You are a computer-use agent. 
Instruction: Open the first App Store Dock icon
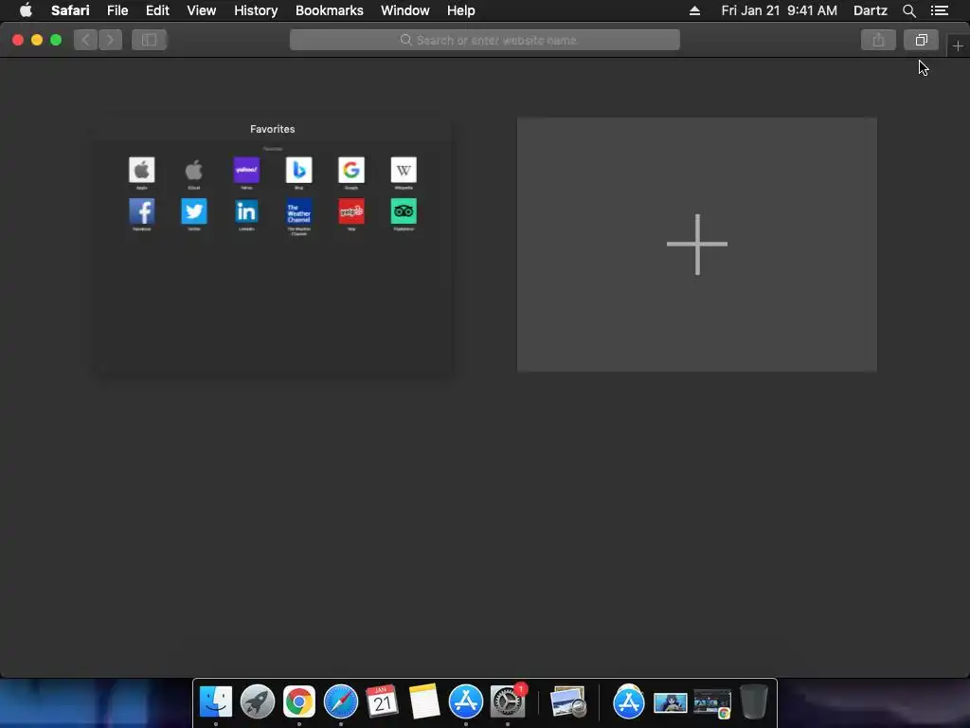466,702
